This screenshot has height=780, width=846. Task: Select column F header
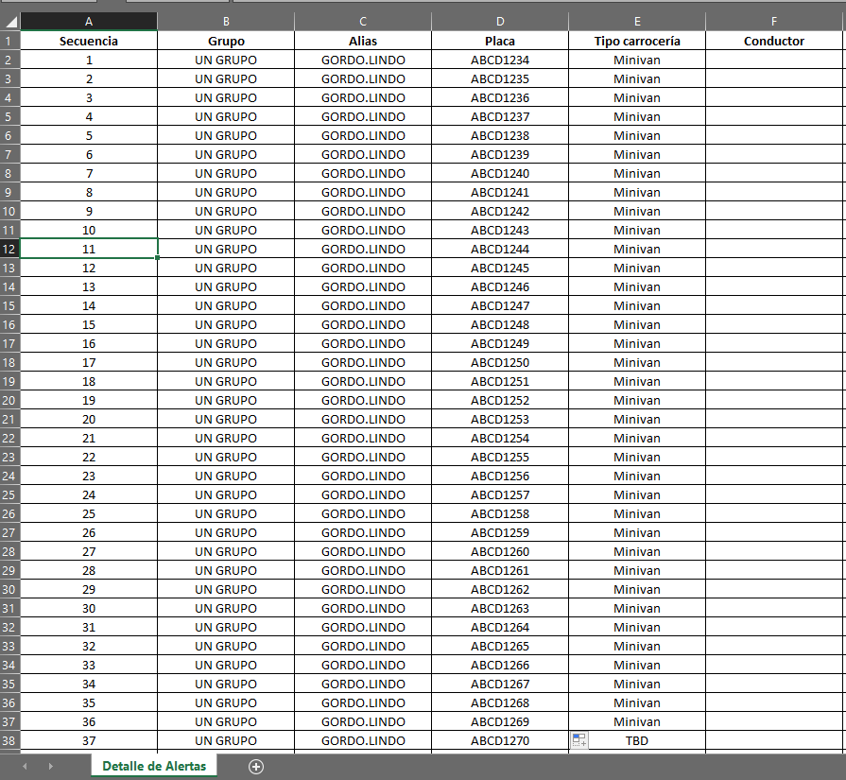point(774,22)
